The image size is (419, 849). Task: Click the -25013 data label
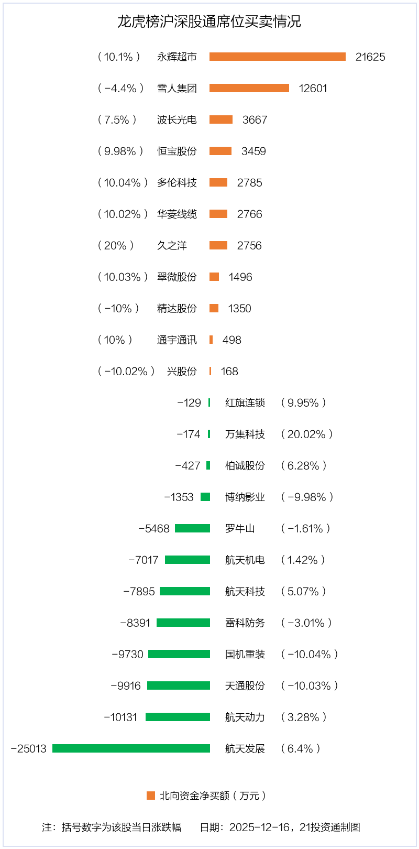(29, 748)
